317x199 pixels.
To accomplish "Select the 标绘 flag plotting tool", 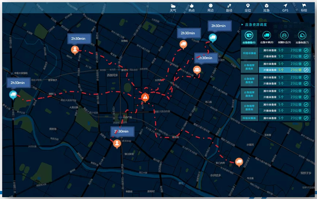I will [x=304, y=7].
